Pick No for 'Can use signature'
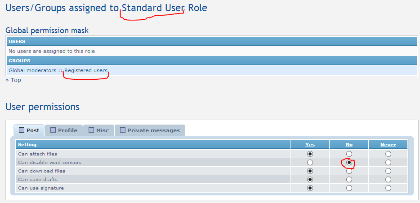The height and width of the screenshot is (203, 420). pos(349,188)
